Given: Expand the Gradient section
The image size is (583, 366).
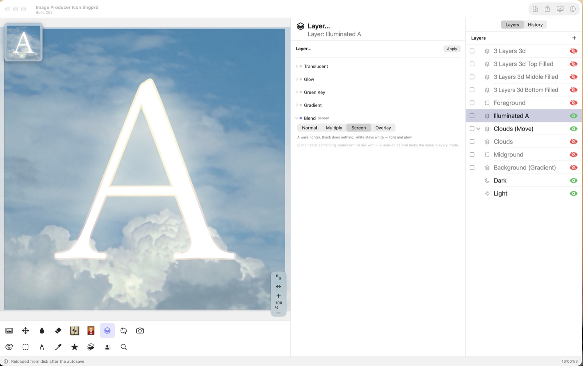Looking at the screenshot, I should [297, 105].
